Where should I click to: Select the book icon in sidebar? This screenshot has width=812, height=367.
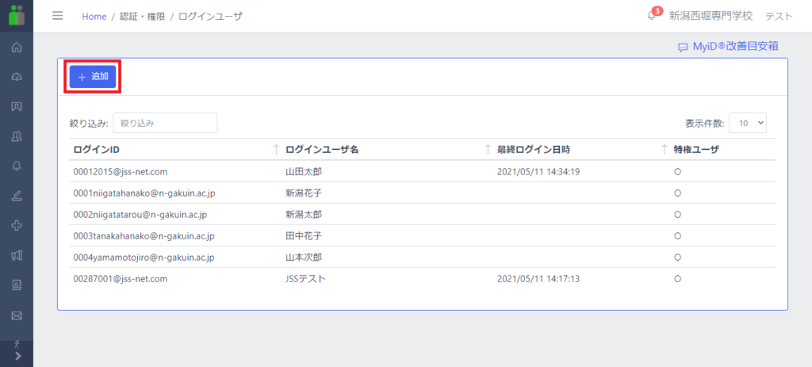pos(17,107)
